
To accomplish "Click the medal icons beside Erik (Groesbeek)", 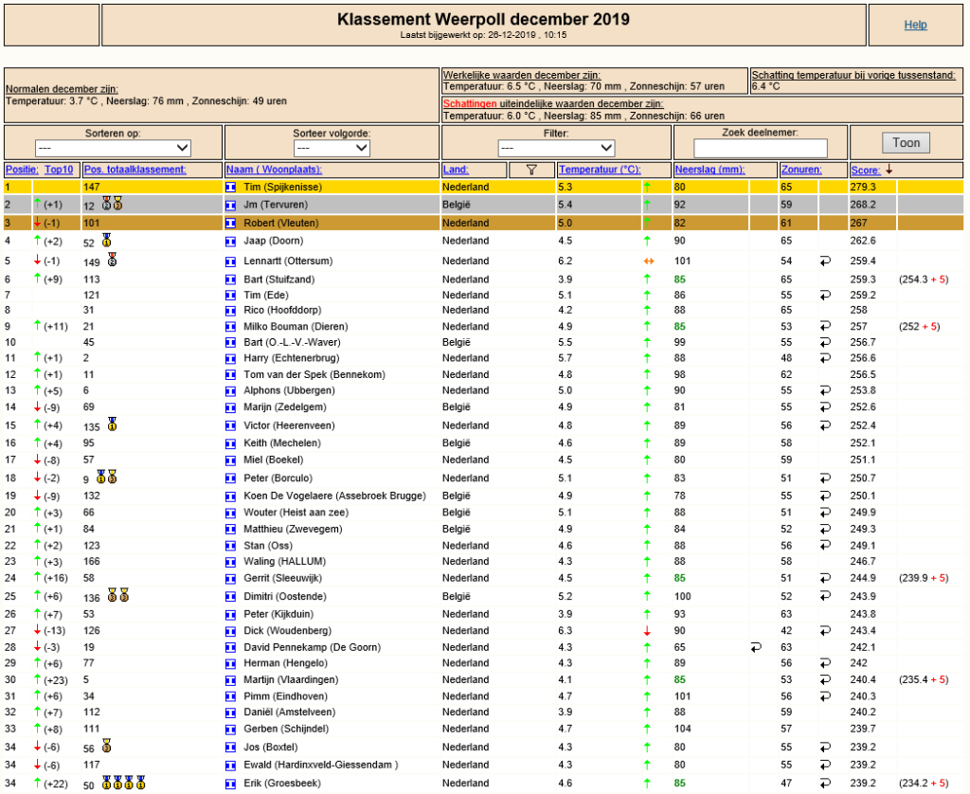I will point(124,783).
